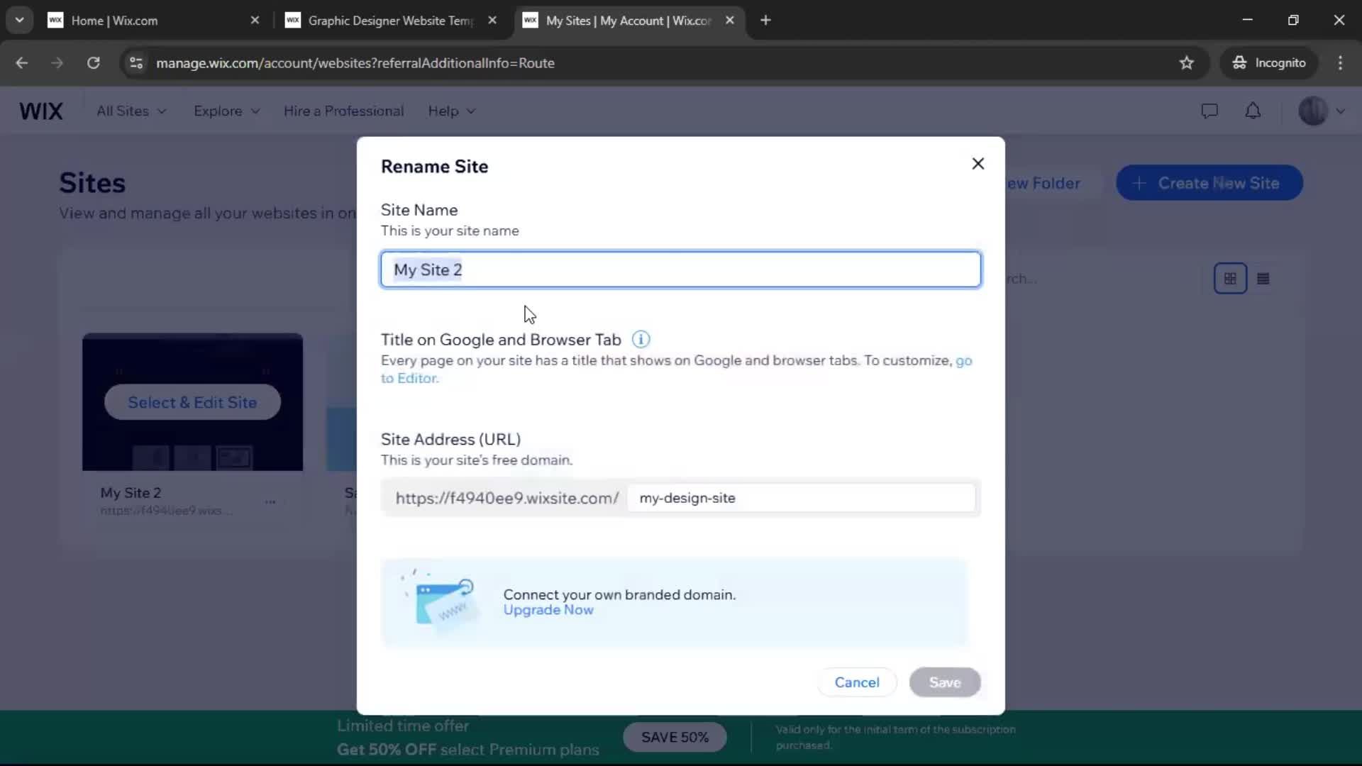Viewport: 1362px width, 766px height.
Task: Click the info icon beside Title on Google
Action: pyautogui.click(x=641, y=340)
